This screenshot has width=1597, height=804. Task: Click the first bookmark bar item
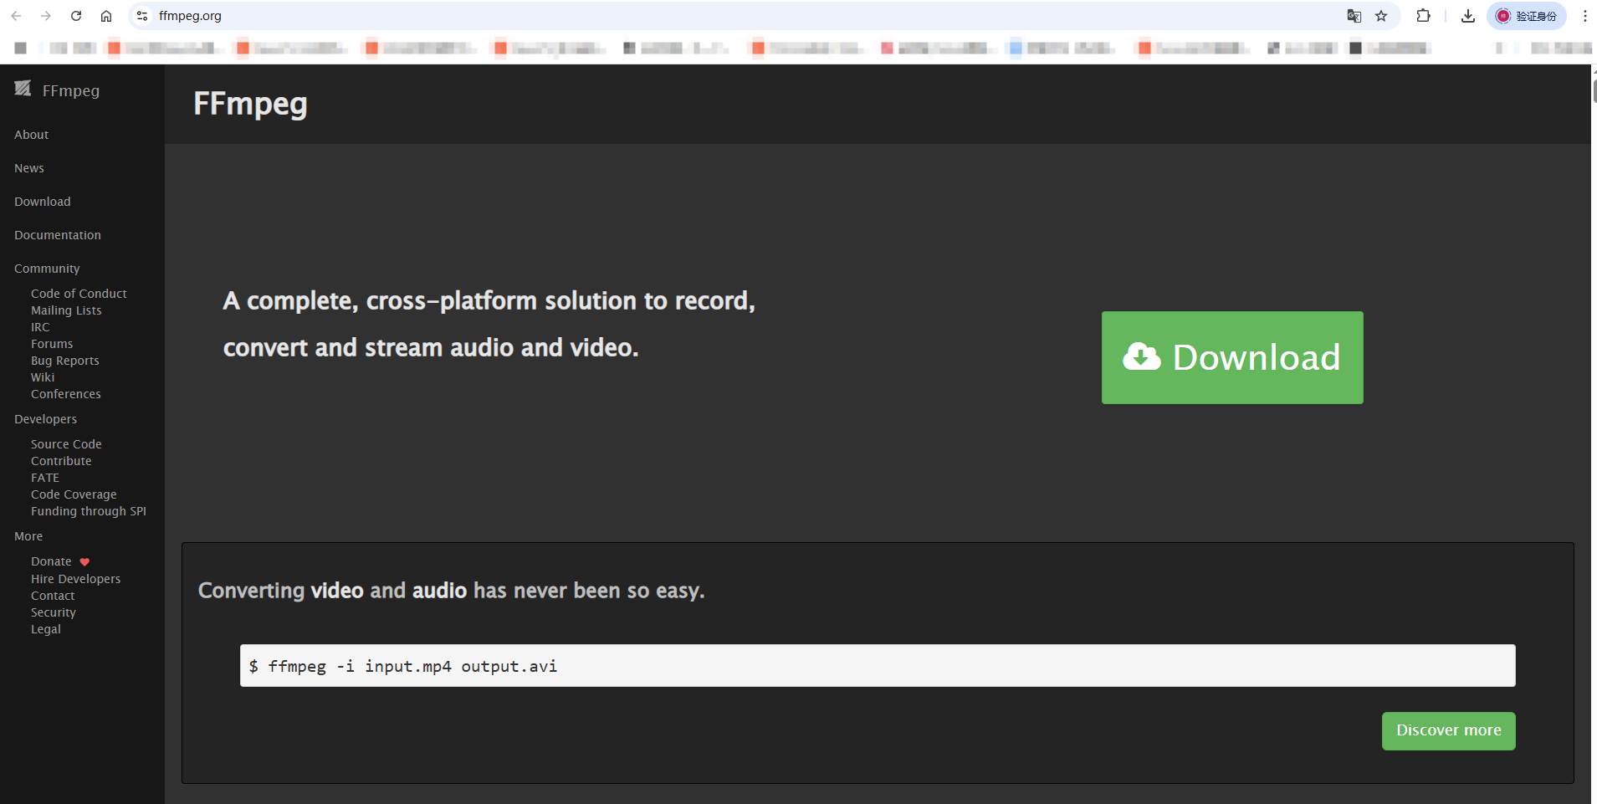(x=21, y=48)
